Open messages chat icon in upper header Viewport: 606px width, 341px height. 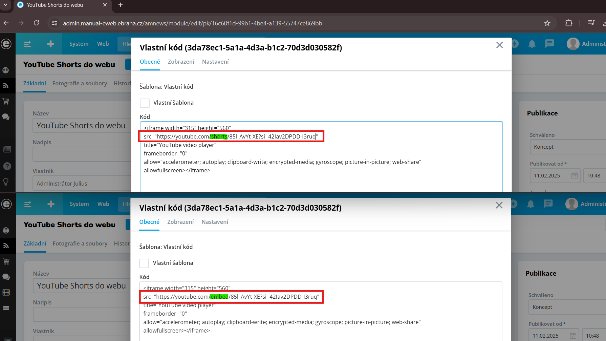pos(549,44)
